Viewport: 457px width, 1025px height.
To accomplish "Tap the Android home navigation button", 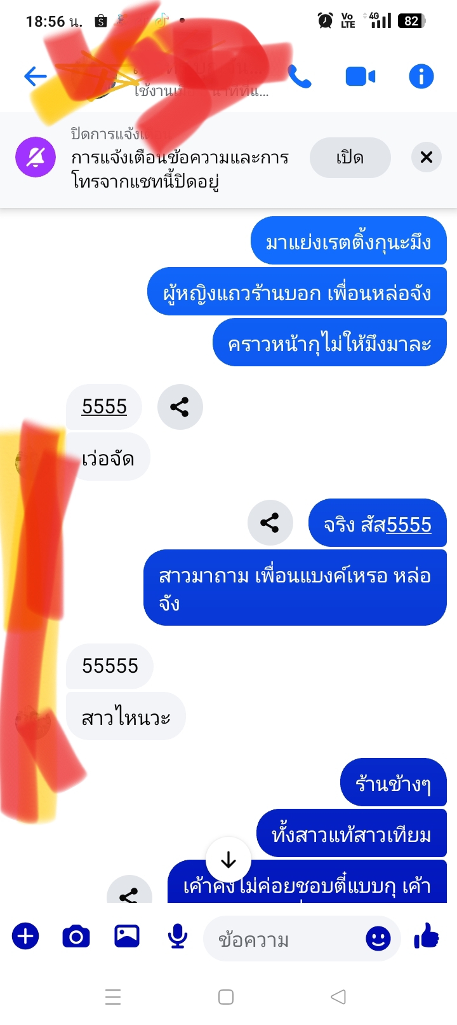I will pyautogui.click(x=226, y=996).
